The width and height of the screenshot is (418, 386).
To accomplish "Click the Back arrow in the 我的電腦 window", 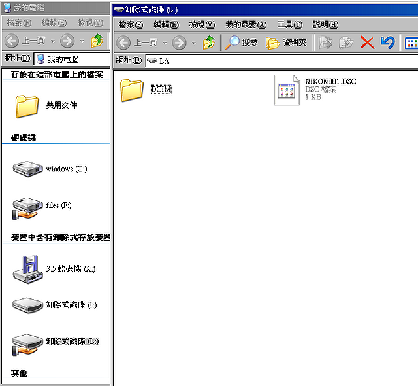I will click(12, 41).
